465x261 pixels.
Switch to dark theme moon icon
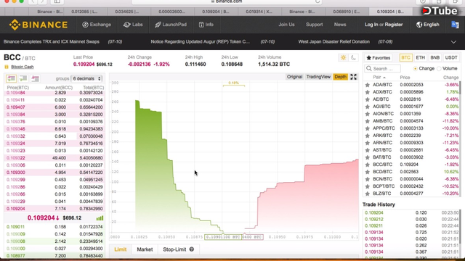(x=353, y=58)
